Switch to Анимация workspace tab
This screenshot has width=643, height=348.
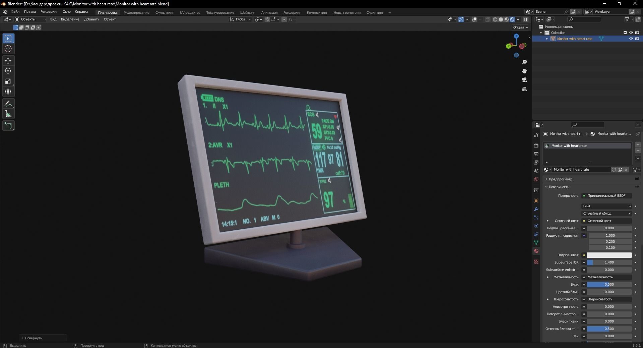(x=269, y=12)
